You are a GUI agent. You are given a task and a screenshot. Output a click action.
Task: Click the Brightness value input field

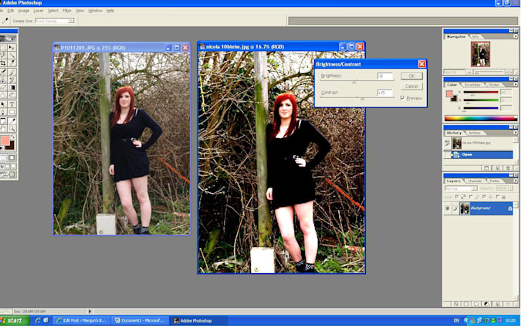(x=384, y=76)
